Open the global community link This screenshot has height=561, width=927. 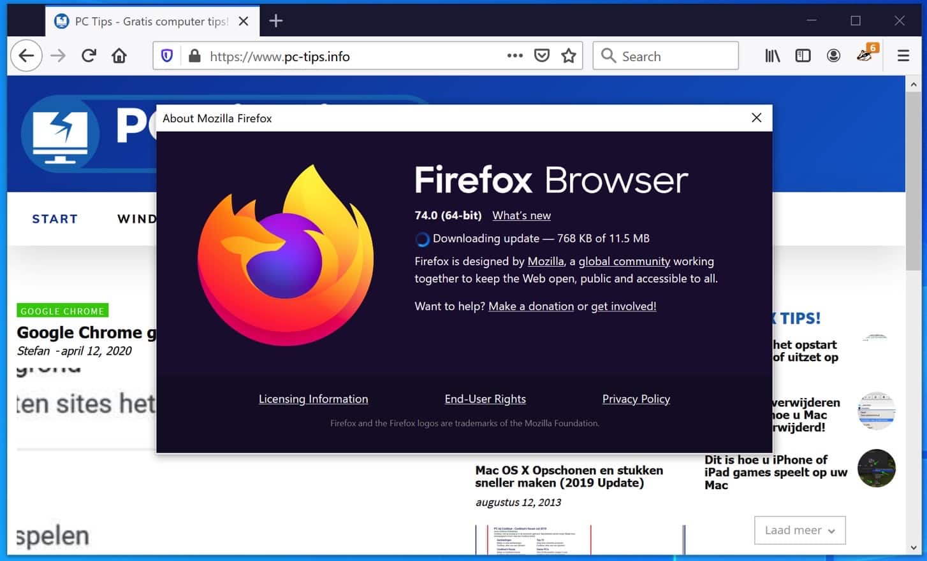[624, 261]
